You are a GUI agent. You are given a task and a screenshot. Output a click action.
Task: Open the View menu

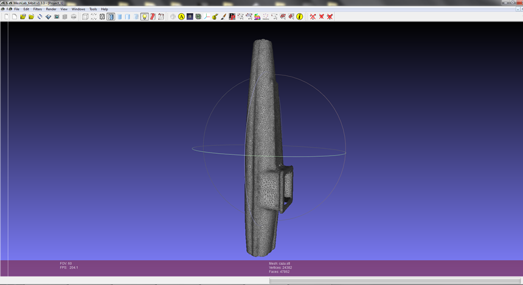pyautogui.click(x=64, y=9)
